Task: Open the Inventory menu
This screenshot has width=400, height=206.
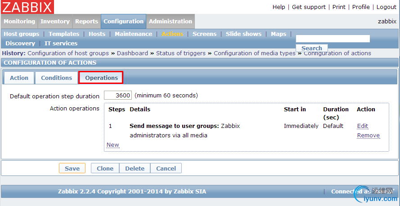Action: tap(55, 22)
